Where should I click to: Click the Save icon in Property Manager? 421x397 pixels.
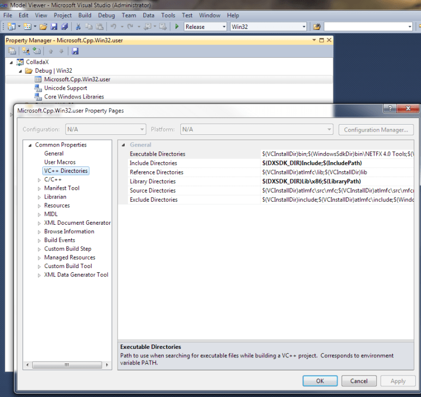75,51
